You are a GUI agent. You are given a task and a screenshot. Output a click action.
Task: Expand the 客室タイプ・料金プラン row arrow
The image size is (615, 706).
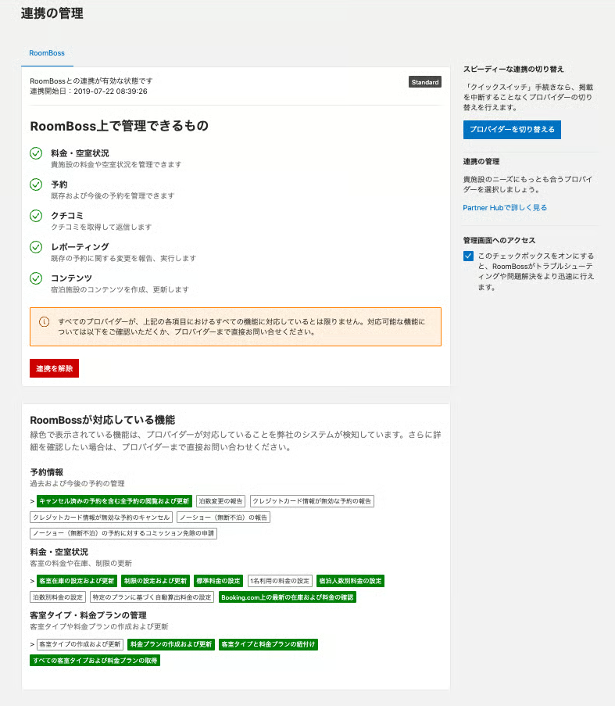point(32,645)
